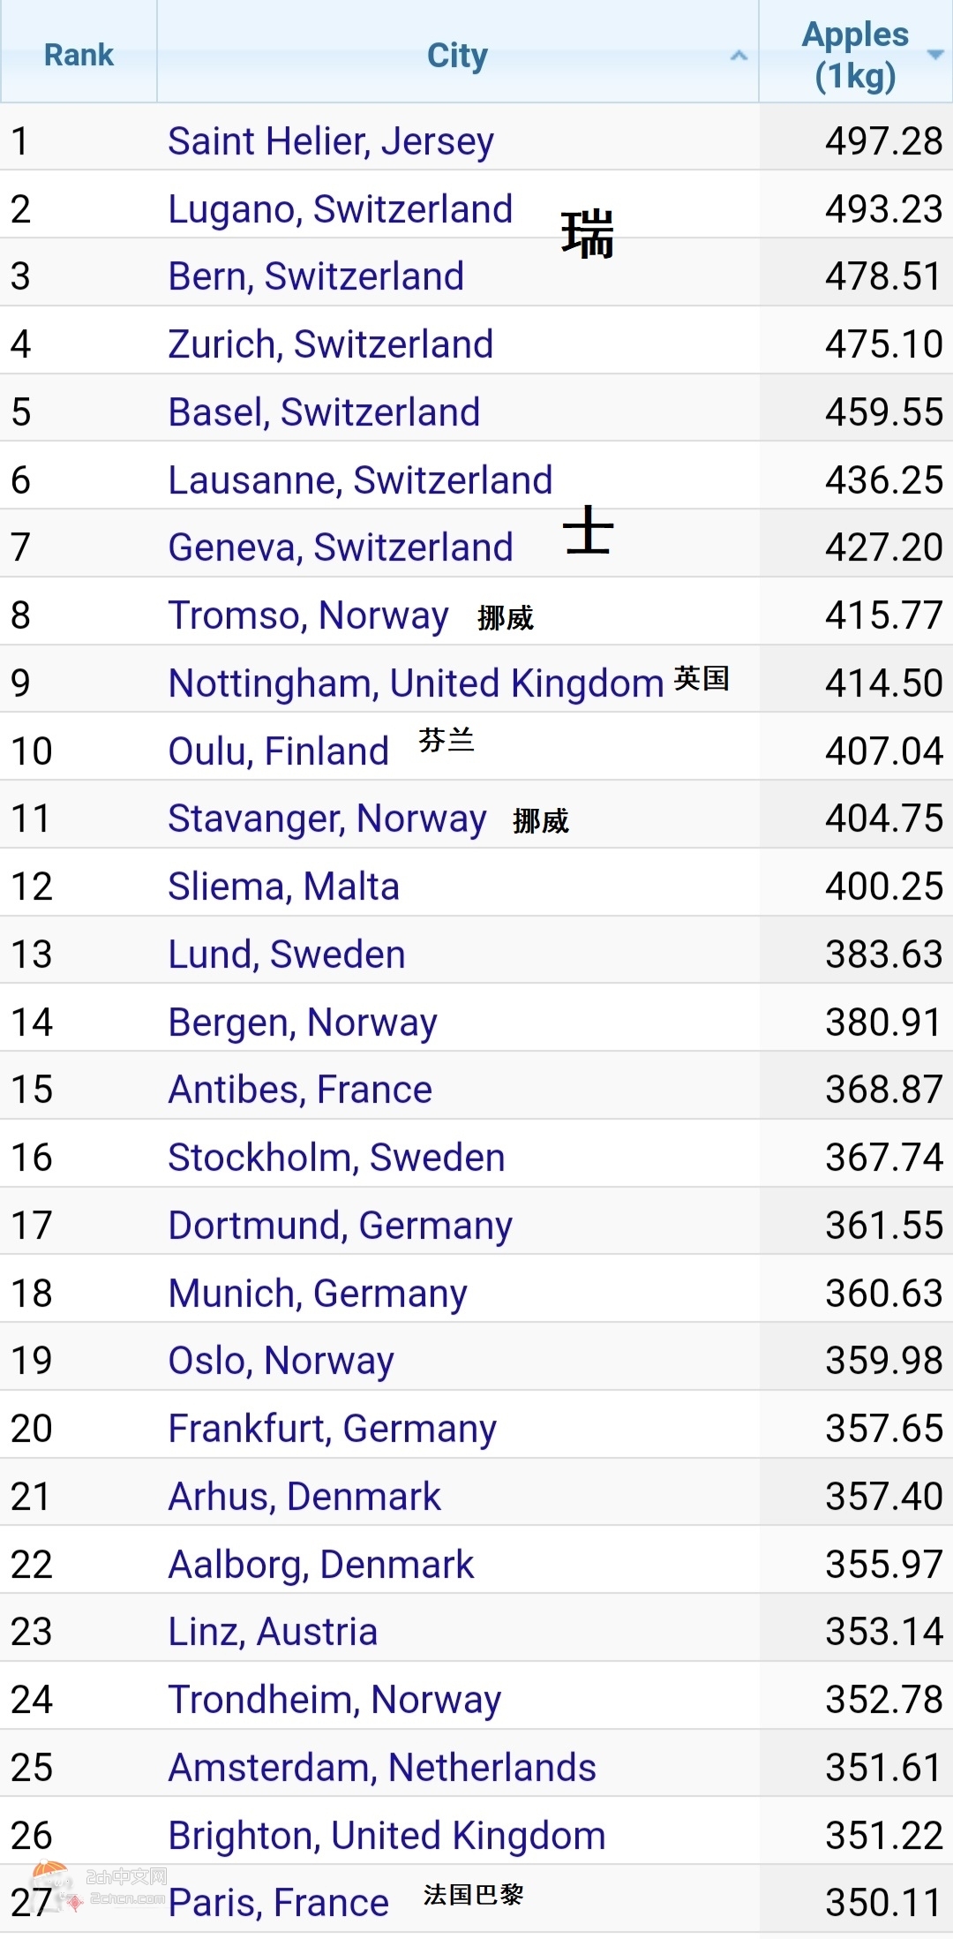The width and height of the screenshot is (953, 1939).
Task: Click the Apples (1kg) header label
Action: tap(854, 55)
